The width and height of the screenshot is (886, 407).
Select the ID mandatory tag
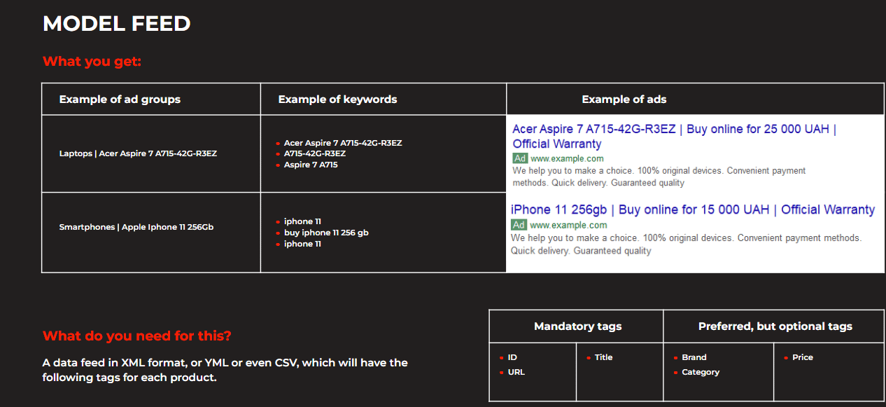[x=512, y=357]
